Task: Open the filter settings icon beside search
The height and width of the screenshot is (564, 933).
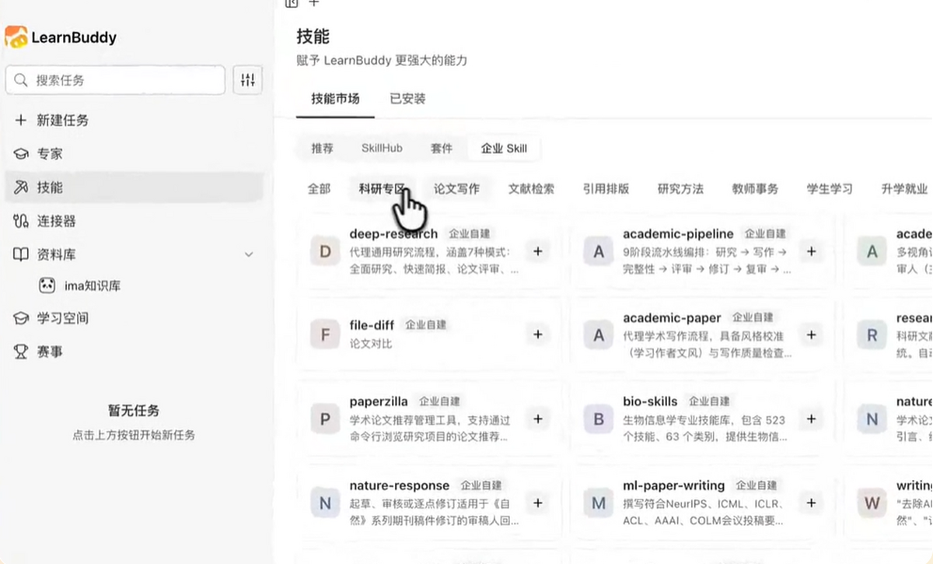Action: pos(248,80)
